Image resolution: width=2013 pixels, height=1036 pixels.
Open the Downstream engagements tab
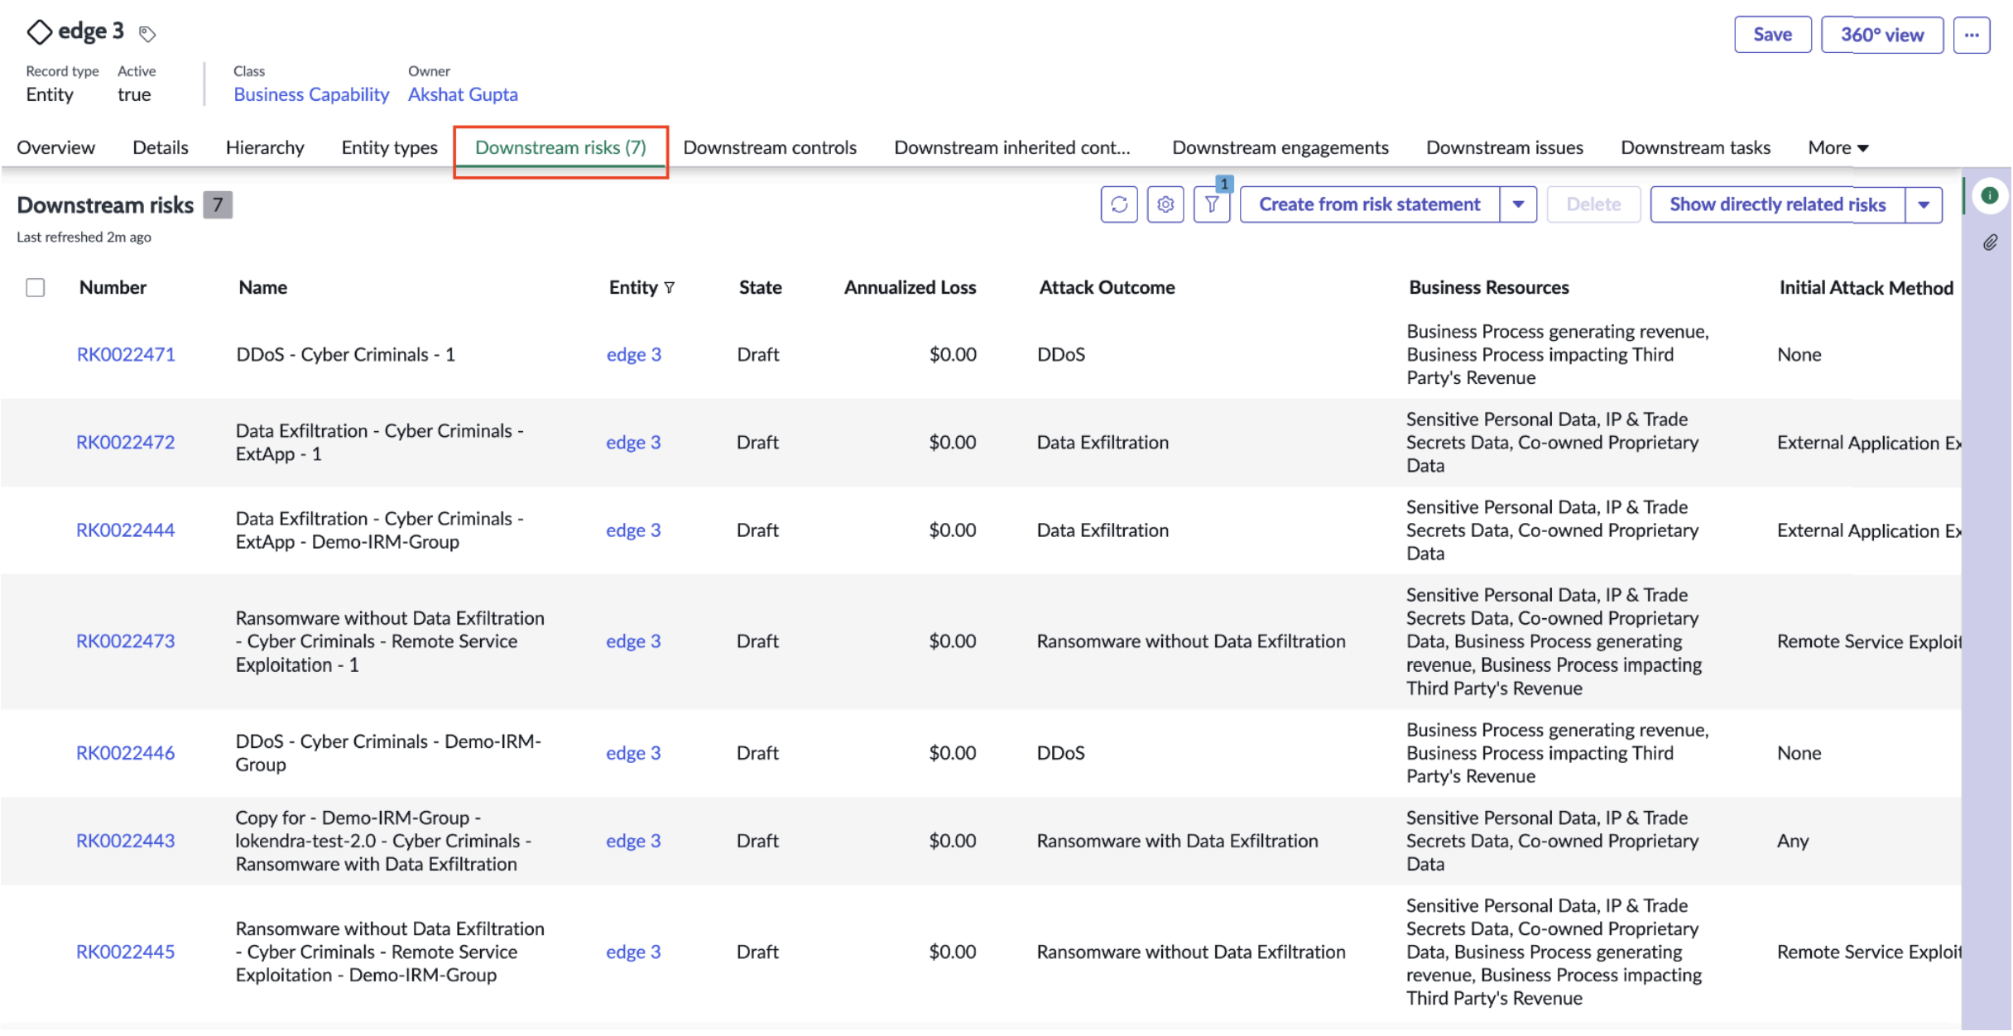tap(1280, 148)
